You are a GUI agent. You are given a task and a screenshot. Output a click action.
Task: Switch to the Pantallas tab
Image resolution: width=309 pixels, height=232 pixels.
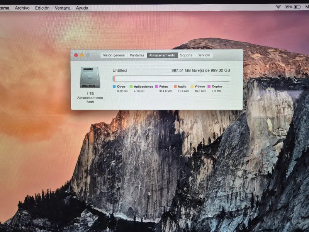point(137,55)
